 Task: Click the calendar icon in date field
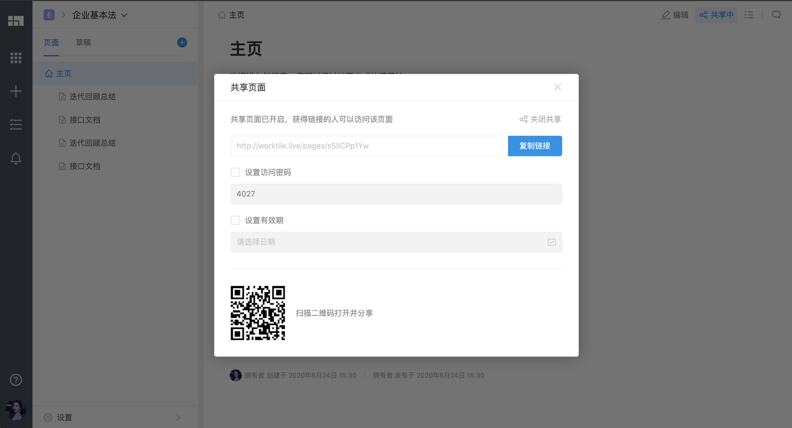(x=552, y=242)
